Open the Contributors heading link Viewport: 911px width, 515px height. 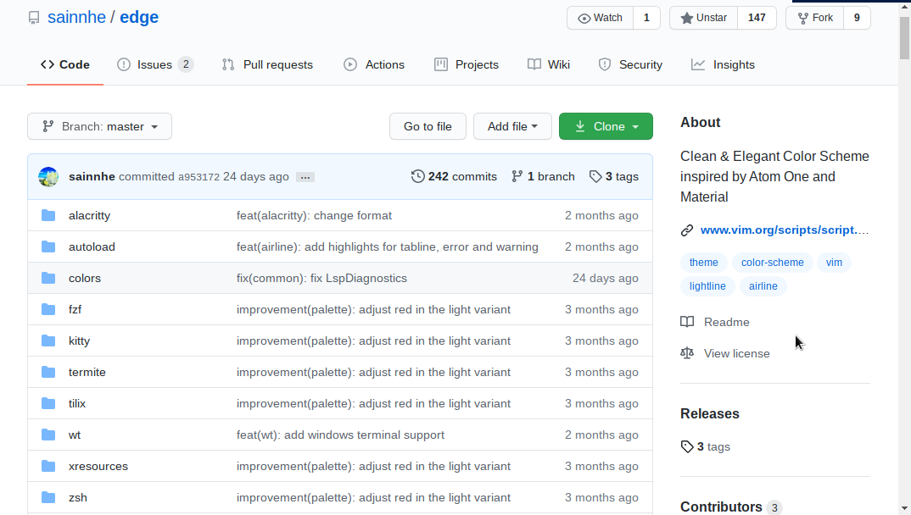[x=721, y=507]
